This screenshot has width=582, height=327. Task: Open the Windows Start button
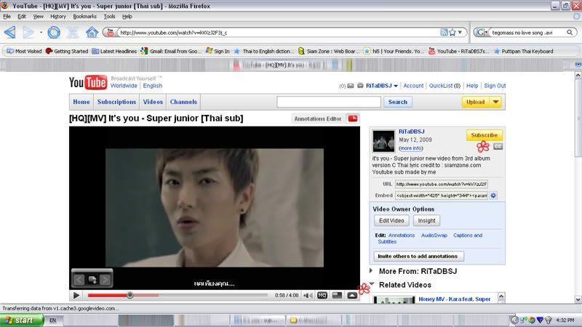[21, 320]
